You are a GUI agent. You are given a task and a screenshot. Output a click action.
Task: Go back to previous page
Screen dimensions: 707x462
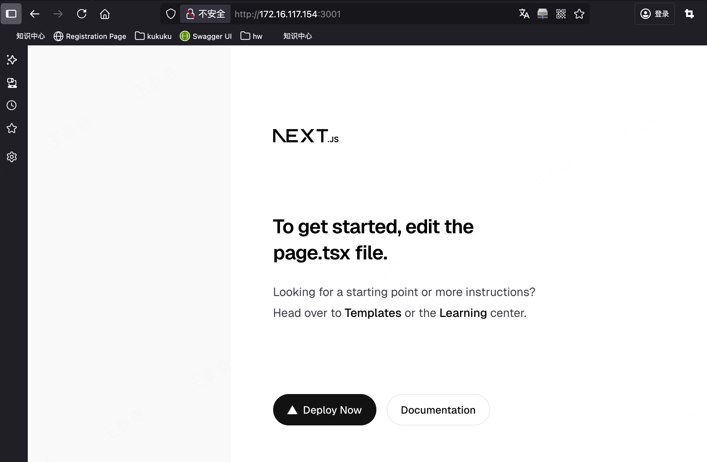35,14
